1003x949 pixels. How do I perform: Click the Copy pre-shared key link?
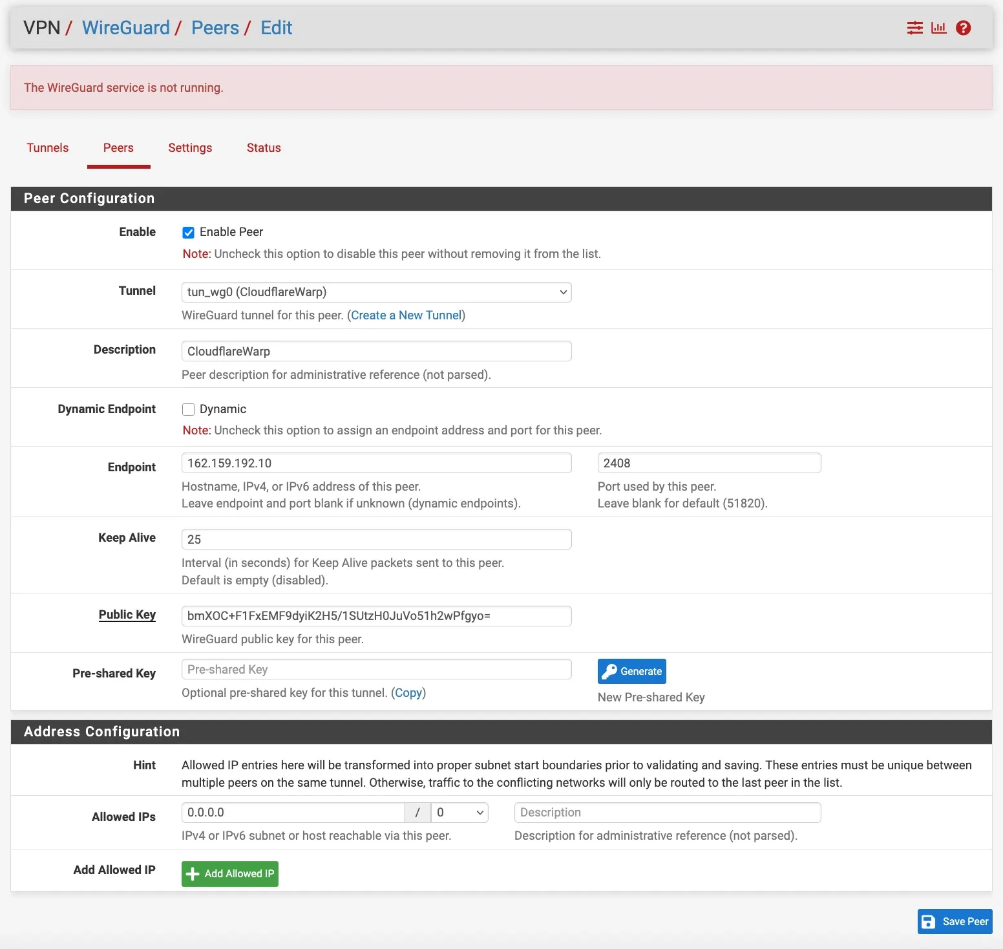(408, 693)
